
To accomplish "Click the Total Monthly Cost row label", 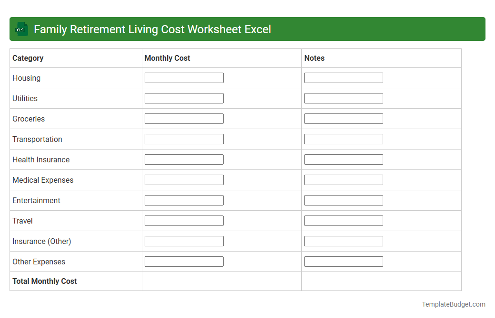I will (x=44, y=281).
